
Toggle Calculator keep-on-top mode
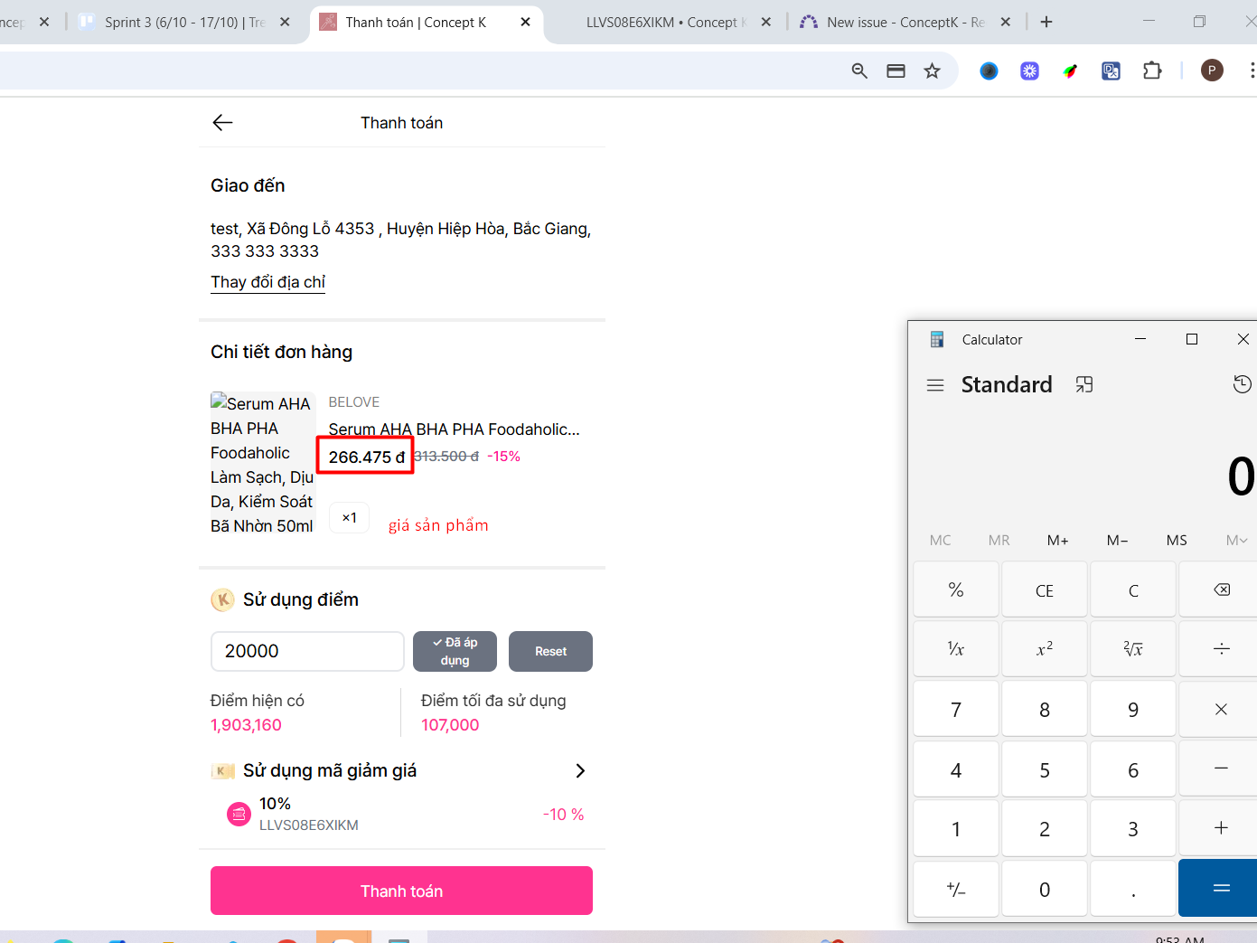1084,385
